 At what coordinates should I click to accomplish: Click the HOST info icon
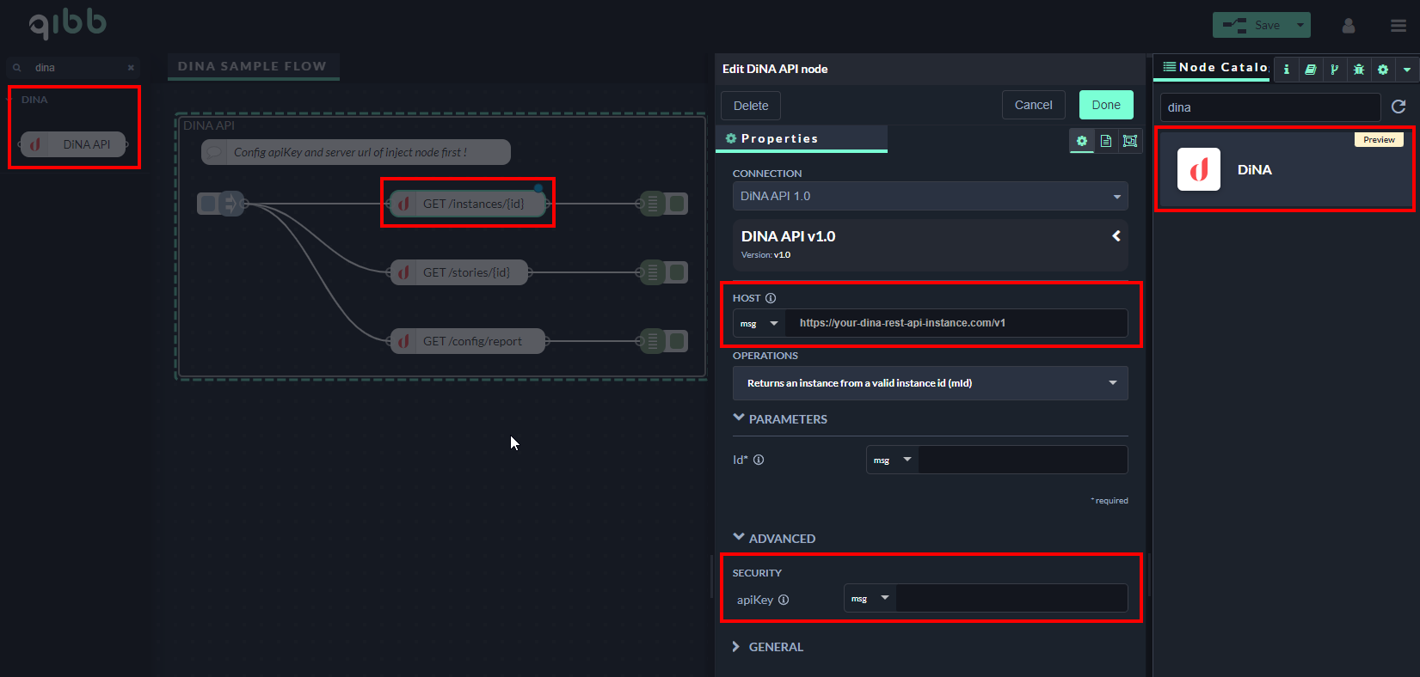(x=771, y=298)
